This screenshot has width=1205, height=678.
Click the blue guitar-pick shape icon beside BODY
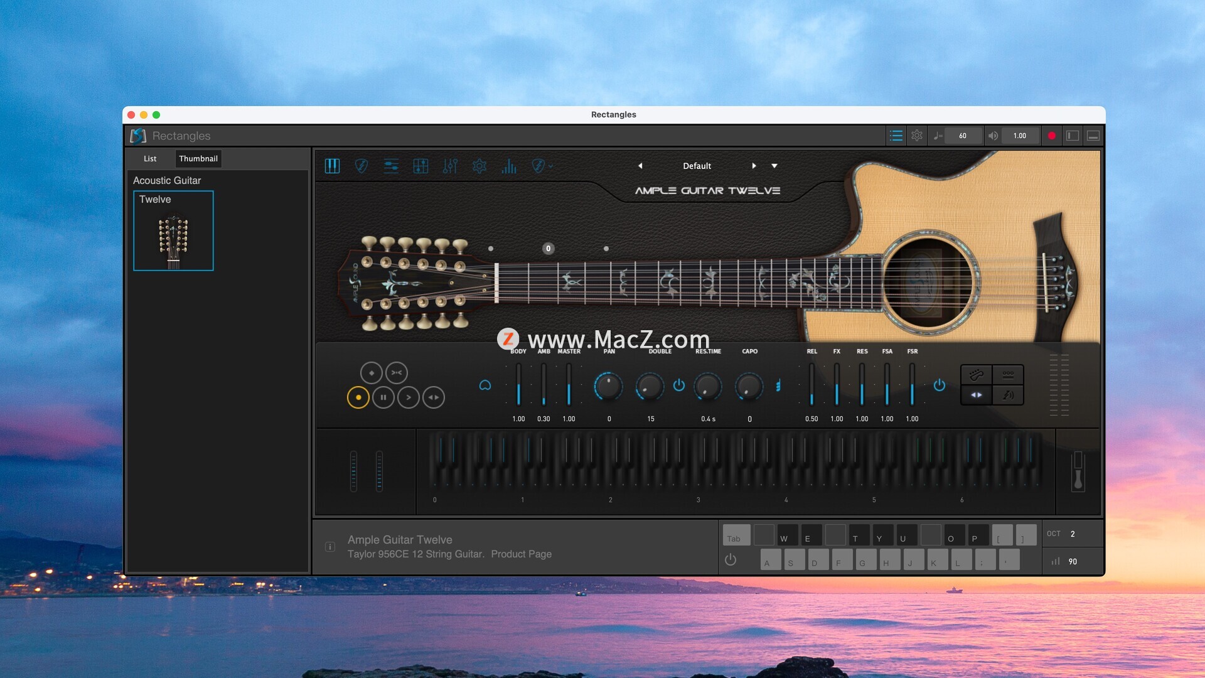click(485, 385)
